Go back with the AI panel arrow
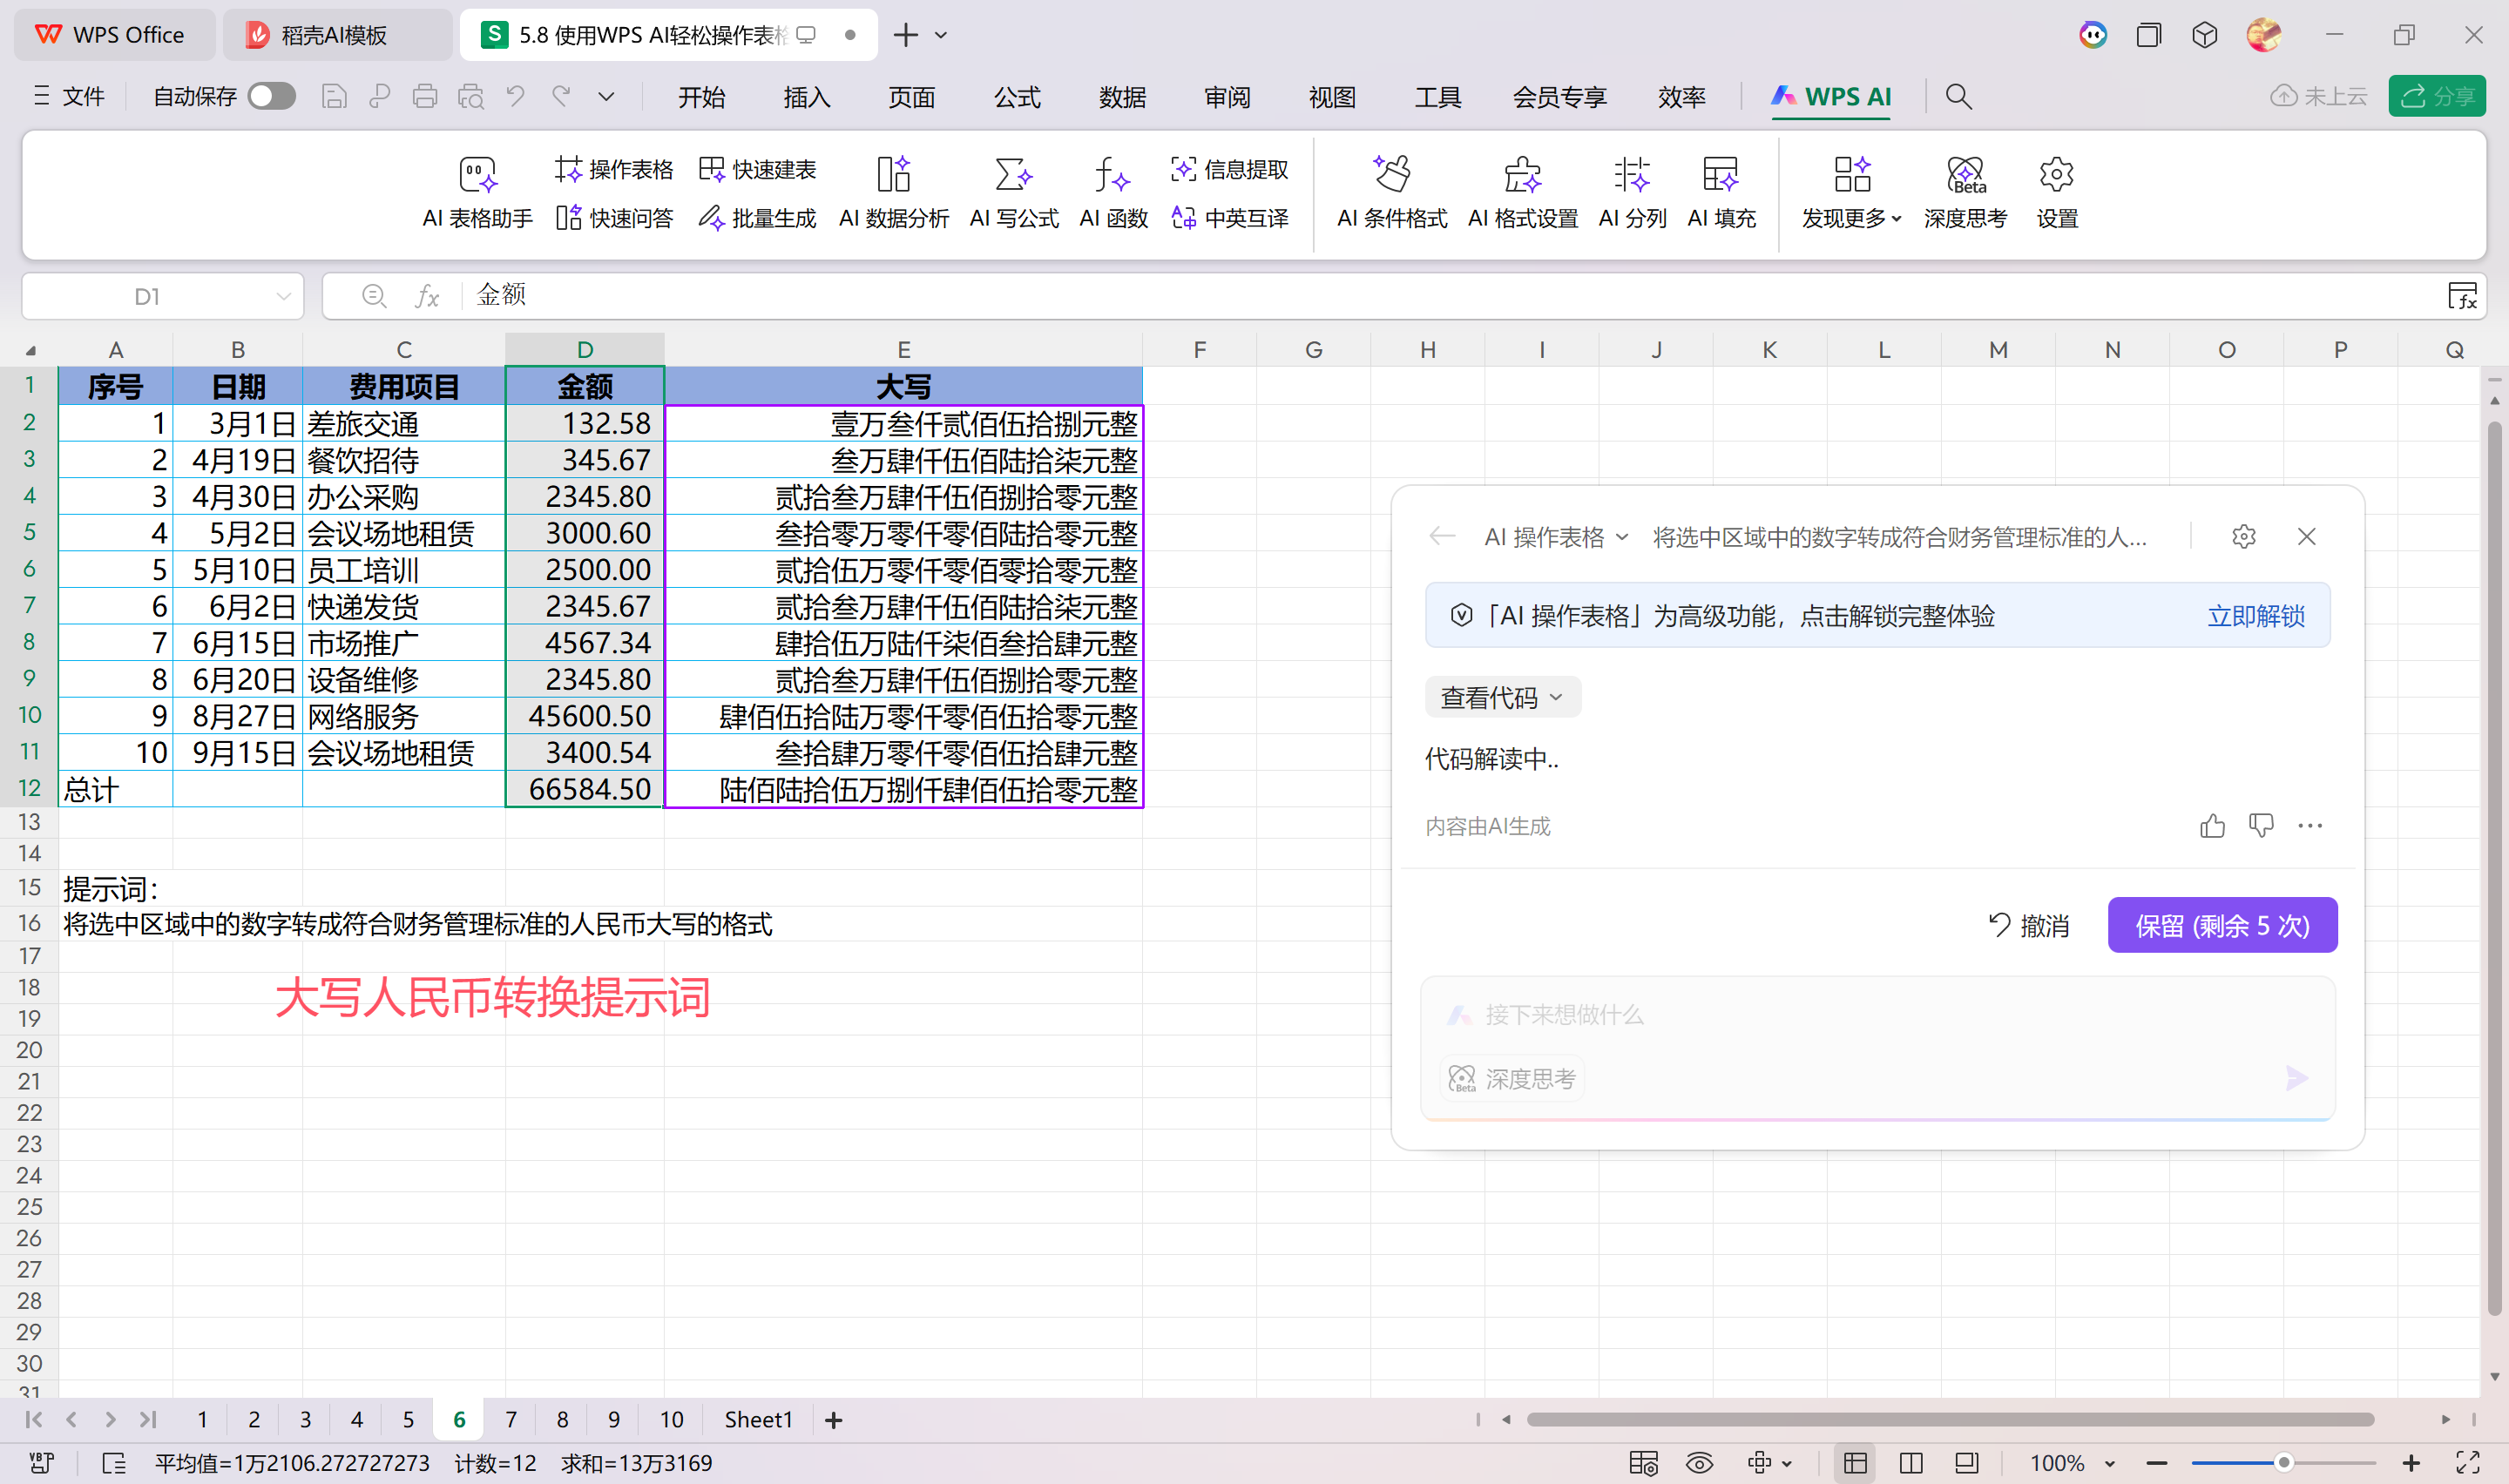The height and width of the screenshot is (1484, 2509). [1441, 536]
